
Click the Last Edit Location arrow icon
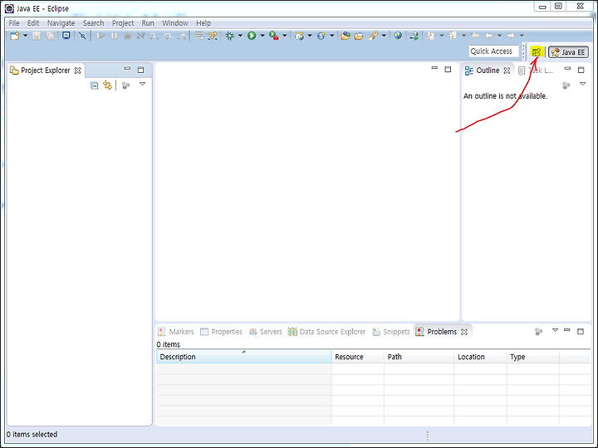click(475, 36)
